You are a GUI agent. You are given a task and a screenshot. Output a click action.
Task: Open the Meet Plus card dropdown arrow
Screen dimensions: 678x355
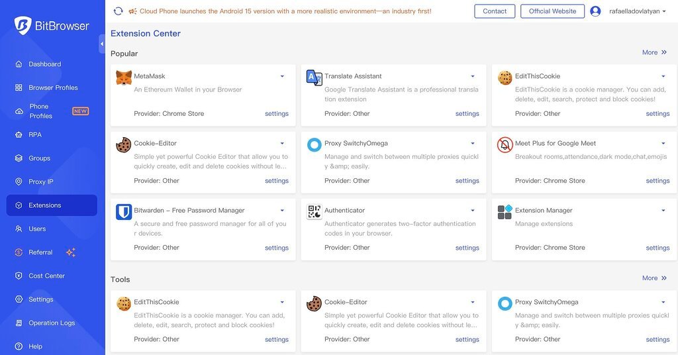[663, 143]
